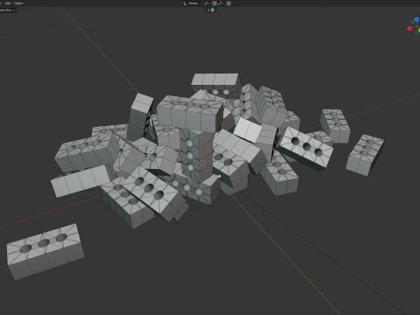This screenshot has width=420, height=315.
Task: Open the proportional editing falloff dropdown
Action: point(235,3)
